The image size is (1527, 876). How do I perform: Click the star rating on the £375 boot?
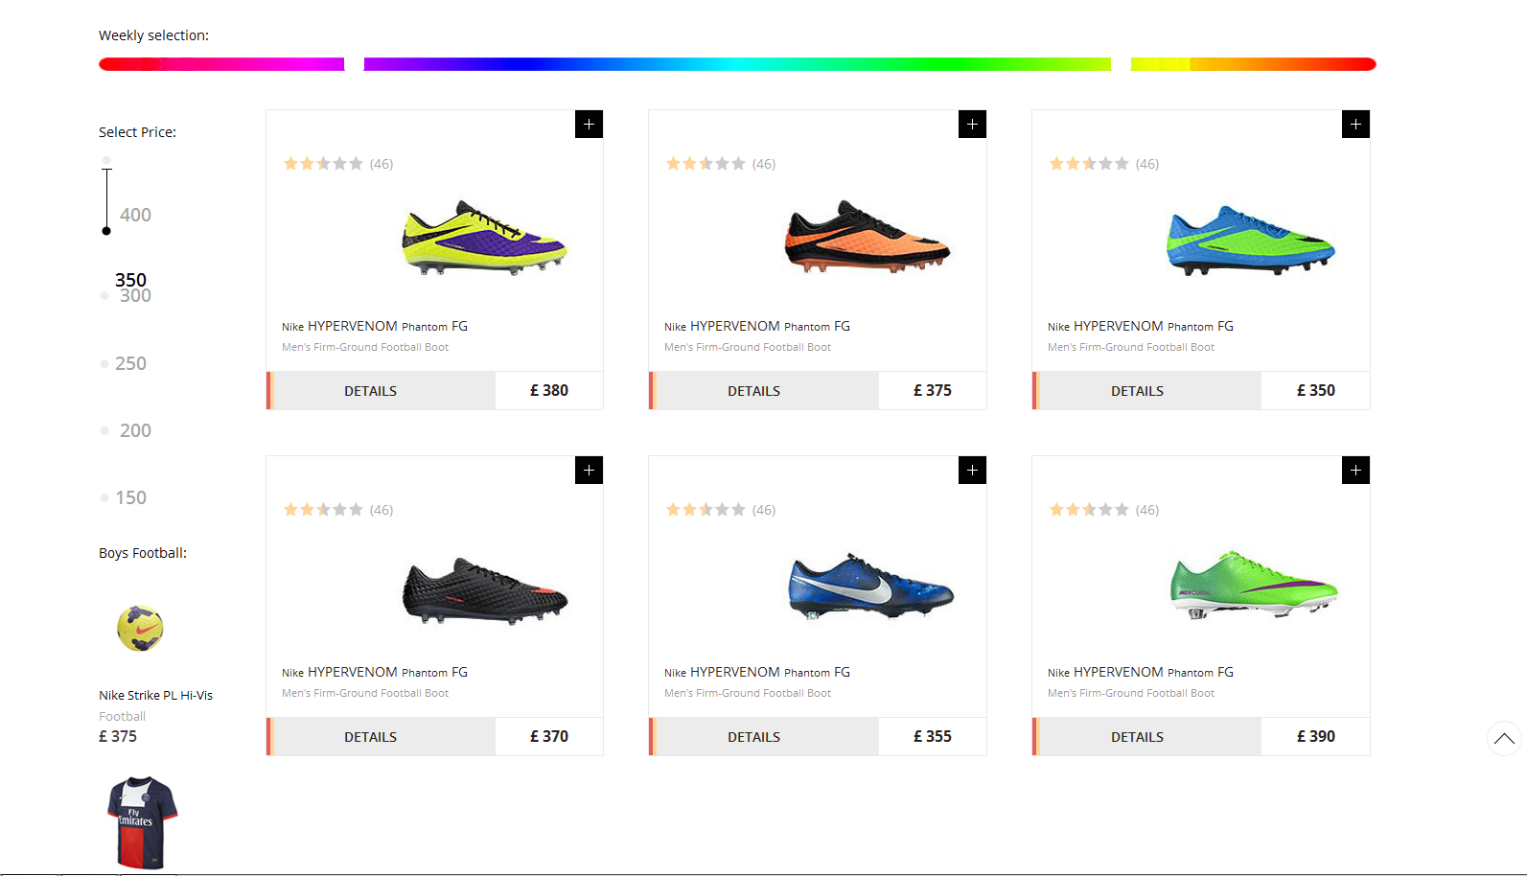(x=706, y=164)
